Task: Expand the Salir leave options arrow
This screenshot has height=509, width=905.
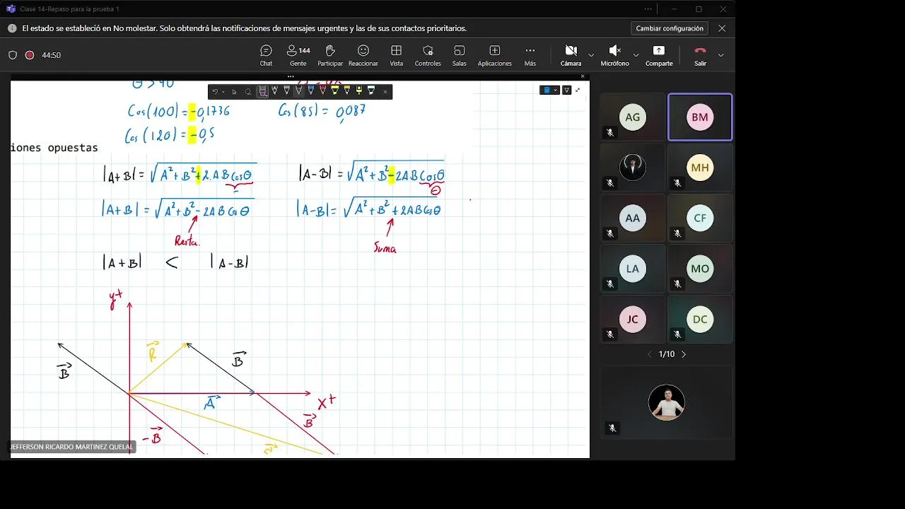Action: pyautogui.click(x=720, y=55)
